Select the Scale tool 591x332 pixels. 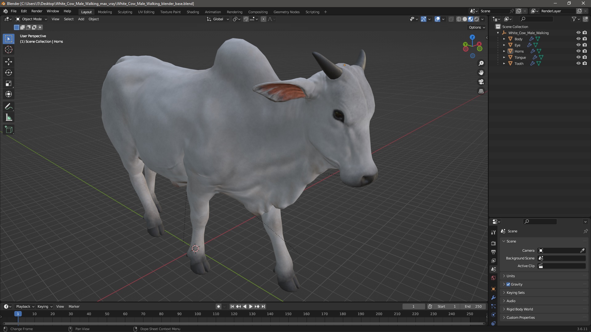coord(9,84)
